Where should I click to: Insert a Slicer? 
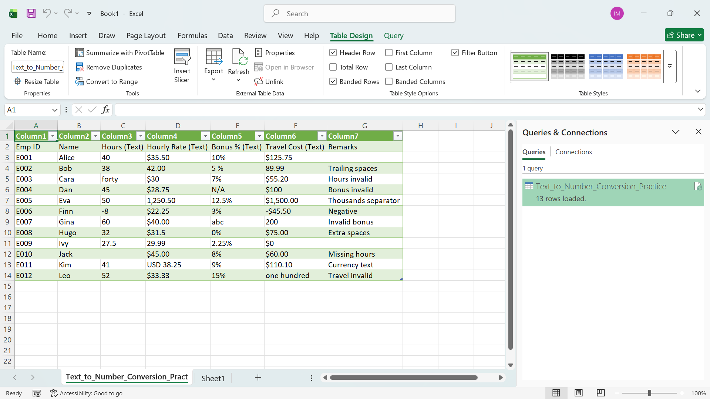click(182, 66)
